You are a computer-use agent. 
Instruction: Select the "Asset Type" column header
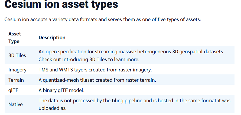tap(15, 38)
